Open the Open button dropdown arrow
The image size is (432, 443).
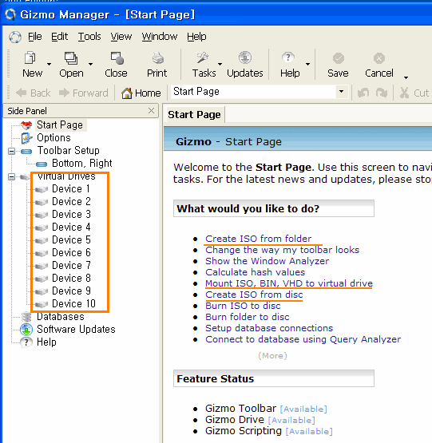point(90,64)
